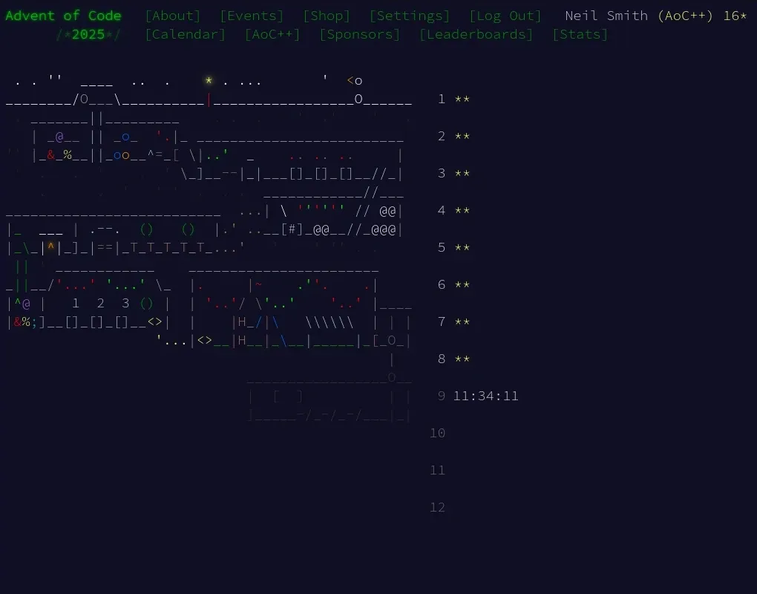Click the Advent of Code title link

[x=64, y=15]
